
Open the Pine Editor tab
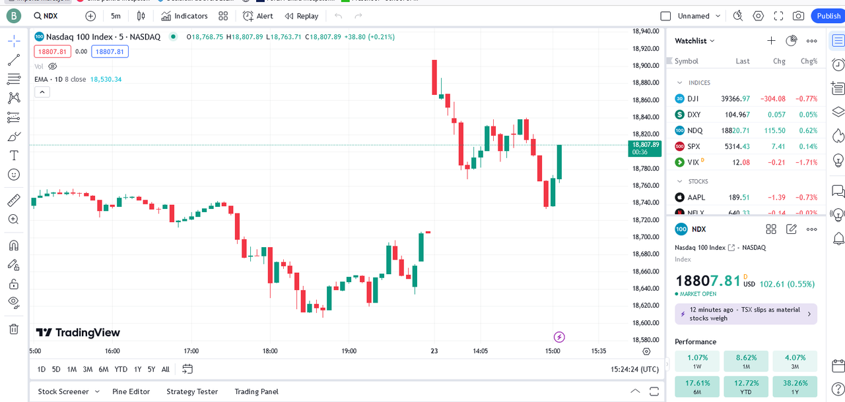pos(131,391)
